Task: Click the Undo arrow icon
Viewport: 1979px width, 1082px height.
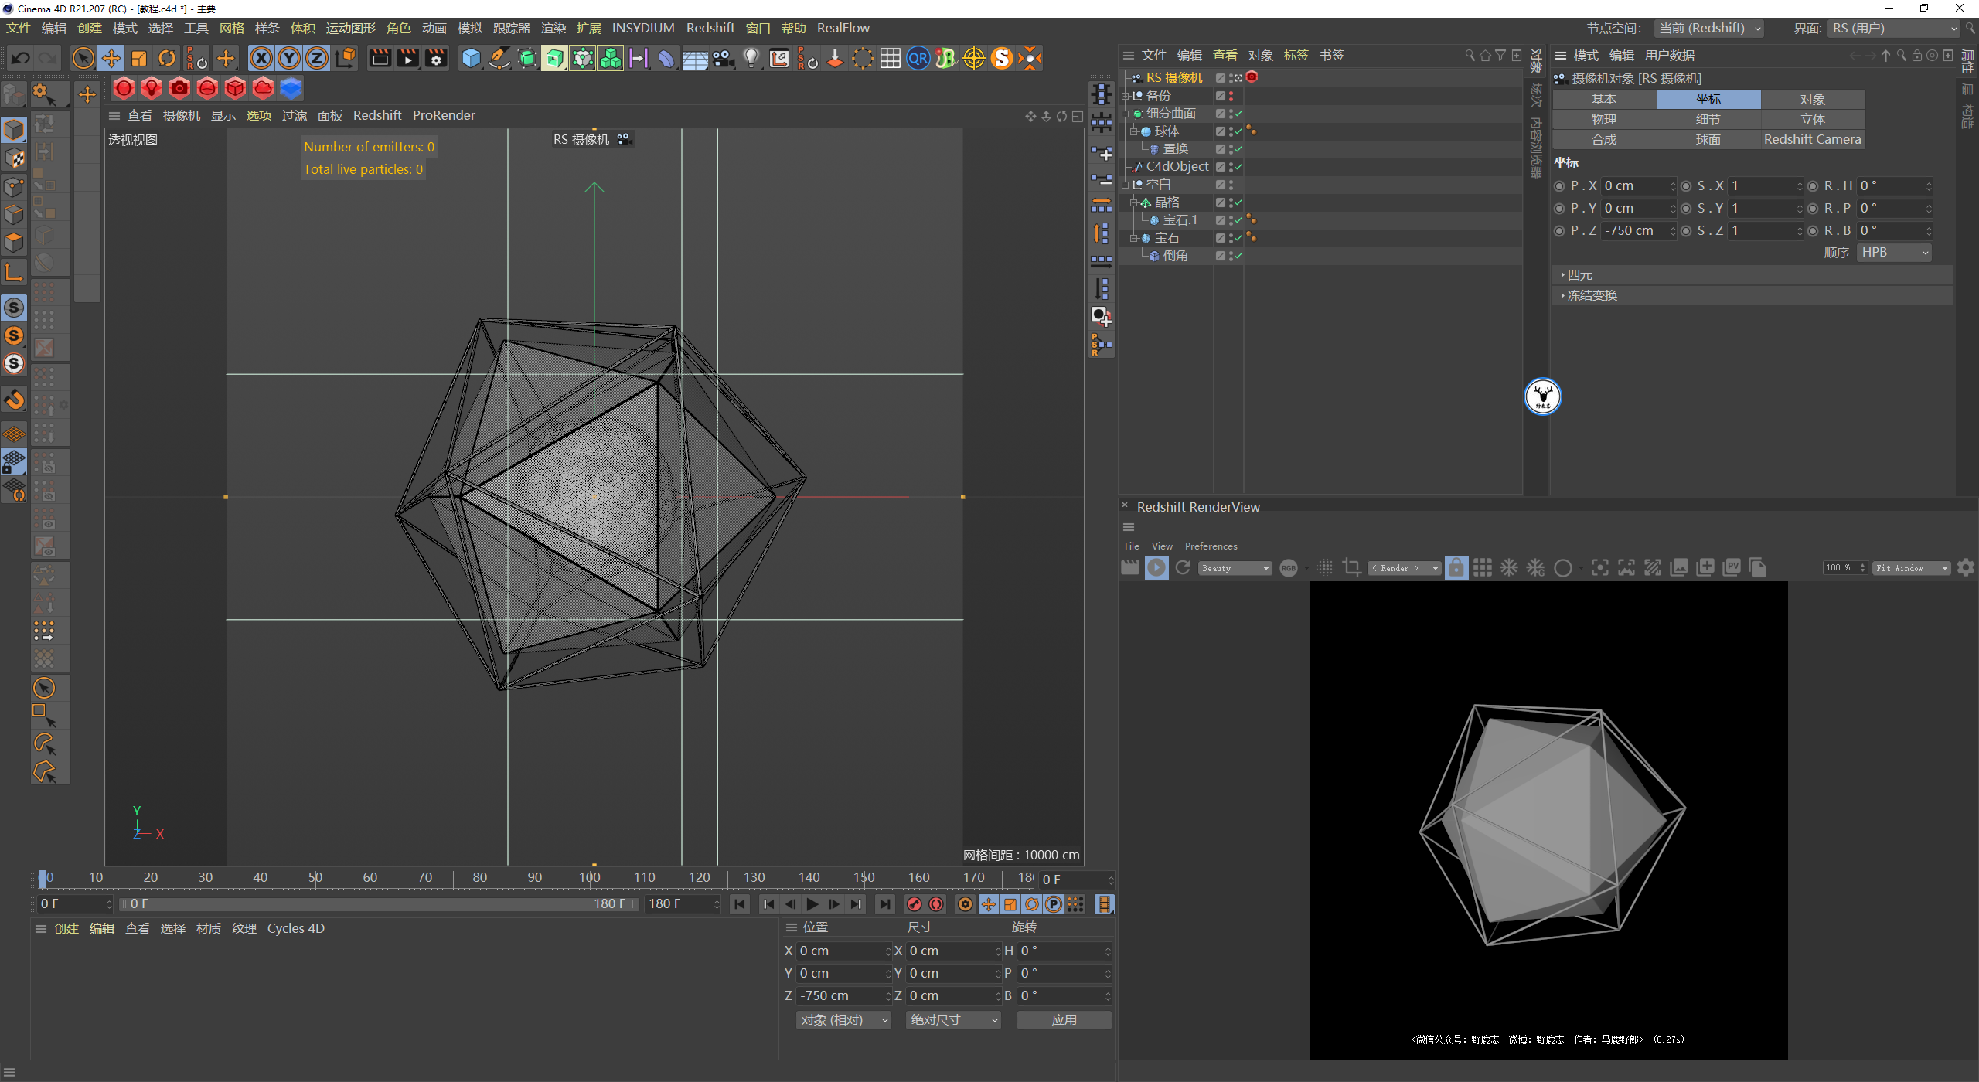Action: pos(21,59)
